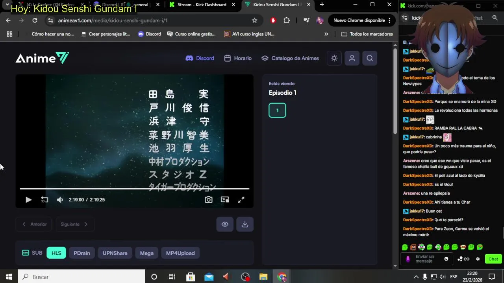The image size is (504, 283).
Task: Open the Chrome profile avatar
Action: (320, 20)
